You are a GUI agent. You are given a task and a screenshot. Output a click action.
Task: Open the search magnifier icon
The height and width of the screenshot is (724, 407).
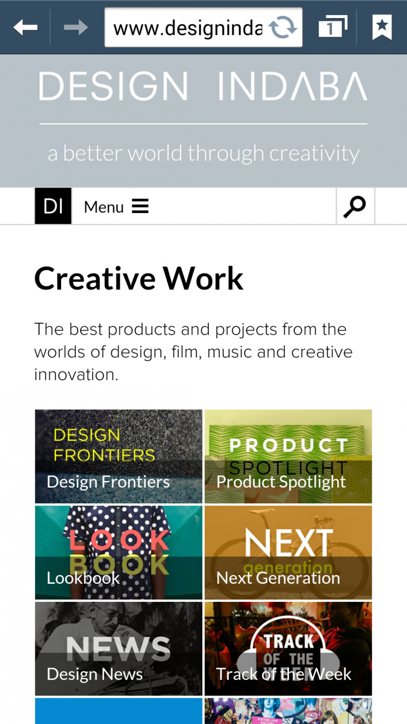click(x=355, y=207)
